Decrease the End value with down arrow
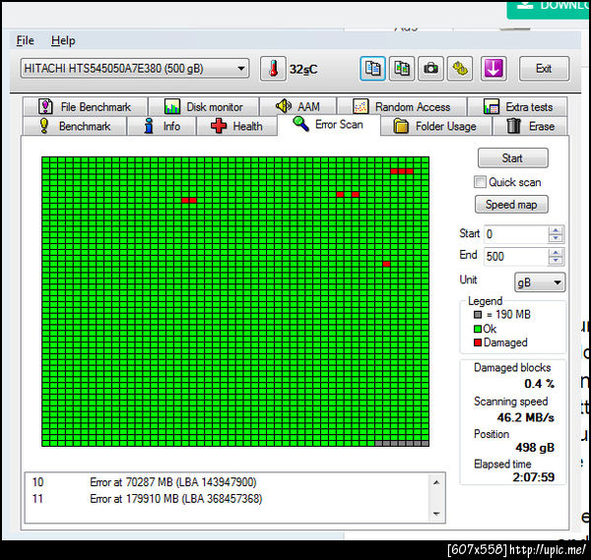591x560 pixels. (556, 261)
